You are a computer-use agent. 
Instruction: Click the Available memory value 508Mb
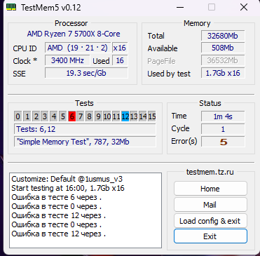[223, 48]
